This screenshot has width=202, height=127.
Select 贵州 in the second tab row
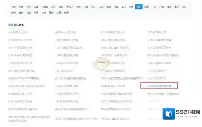pos(13,13)
